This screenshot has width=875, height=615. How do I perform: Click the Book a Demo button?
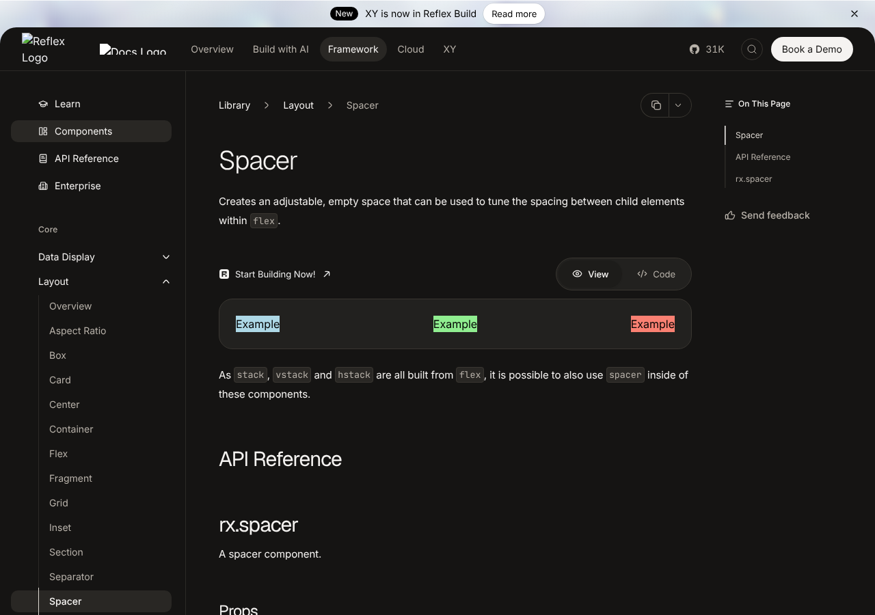click(x=812, y=49)
